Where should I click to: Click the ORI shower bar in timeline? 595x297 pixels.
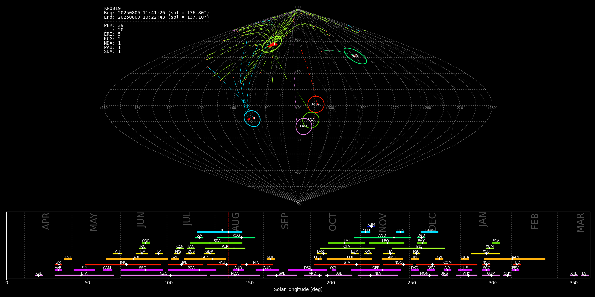pos(349,259)
